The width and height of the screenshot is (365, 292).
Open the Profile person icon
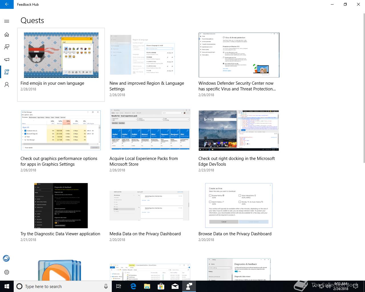click(7, 85)
